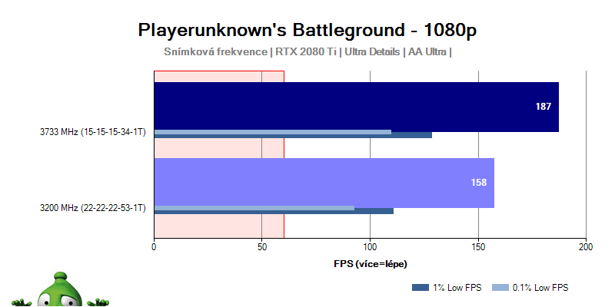The image size is (615, 307).
Task: Click the 158 FPS value label
Action: (x=478, y=183)
